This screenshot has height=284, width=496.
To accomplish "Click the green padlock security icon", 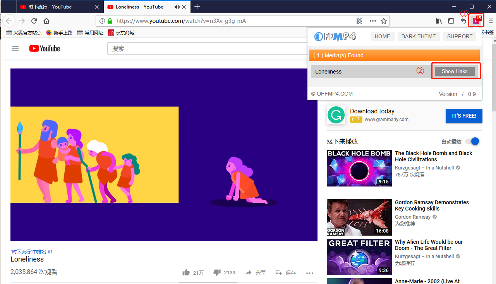I will point(110,21).
